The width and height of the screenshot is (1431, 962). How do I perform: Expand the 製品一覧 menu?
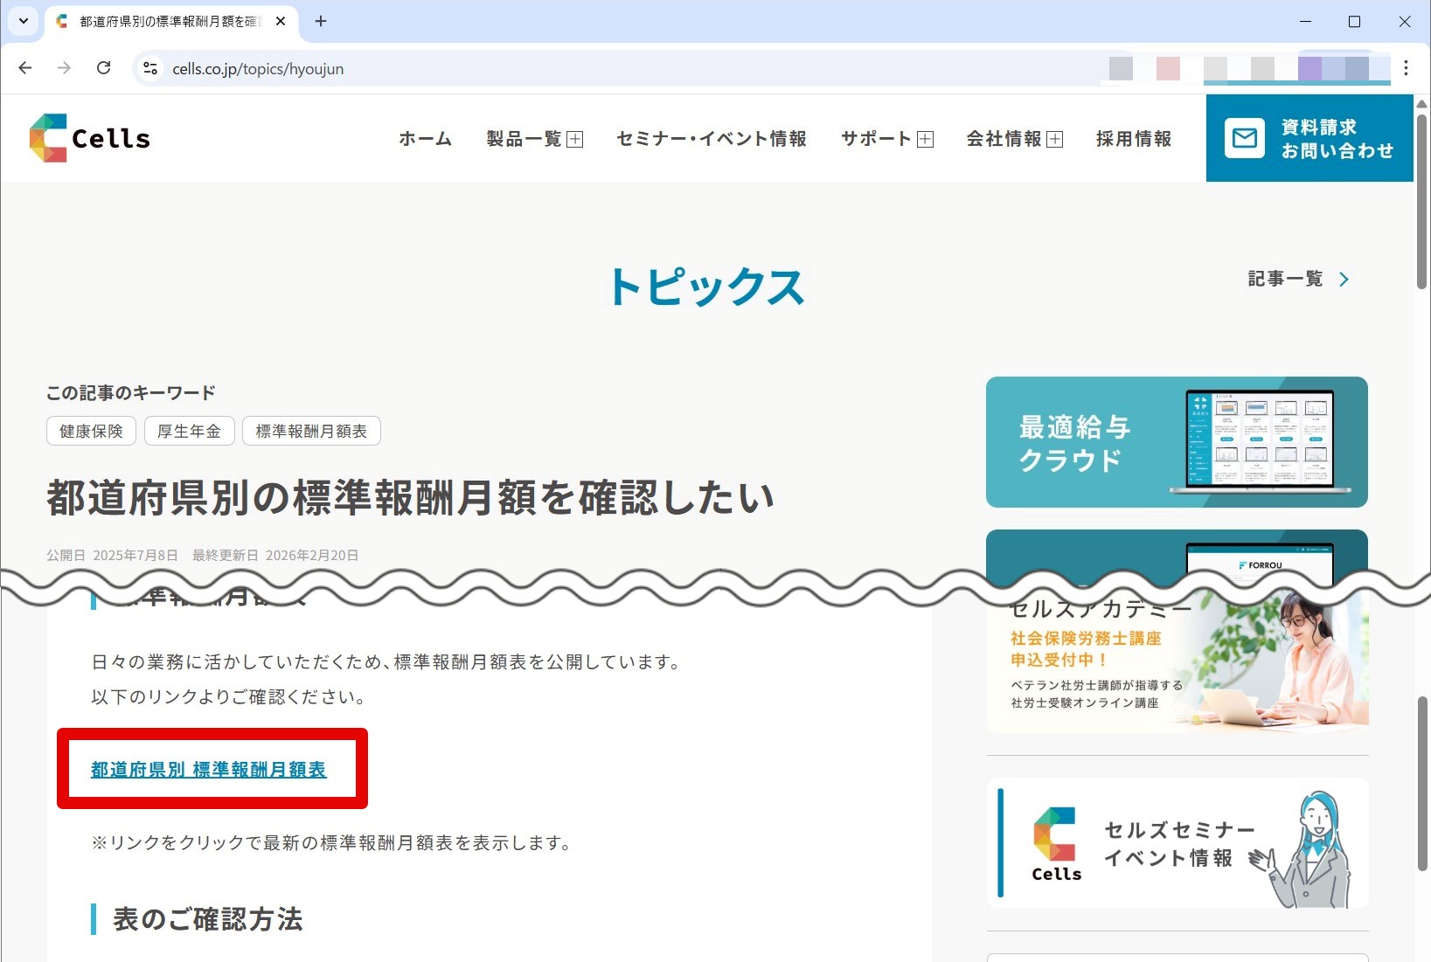tap(534, 139)
